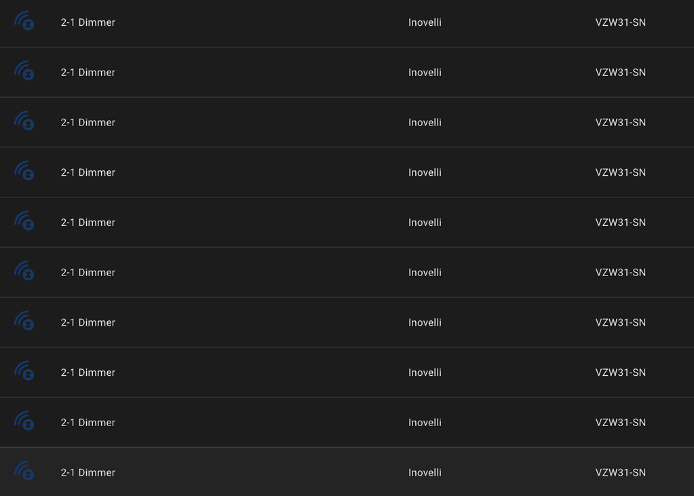Image resolution: width=694 pixels, height=496 pixels.
Task: Click VZW31-SN model in the second row
Action: tap(621, 72)
